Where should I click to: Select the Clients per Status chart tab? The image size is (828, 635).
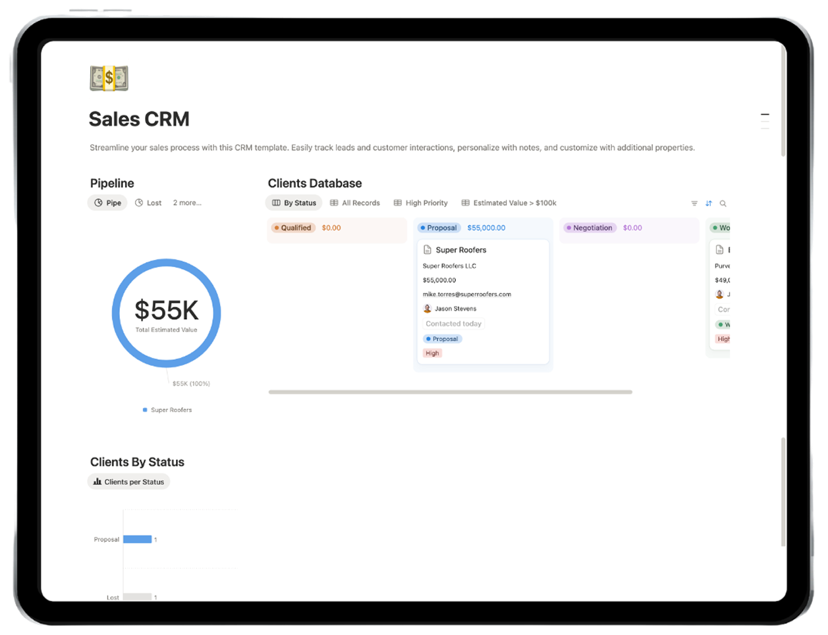[128, 482]
